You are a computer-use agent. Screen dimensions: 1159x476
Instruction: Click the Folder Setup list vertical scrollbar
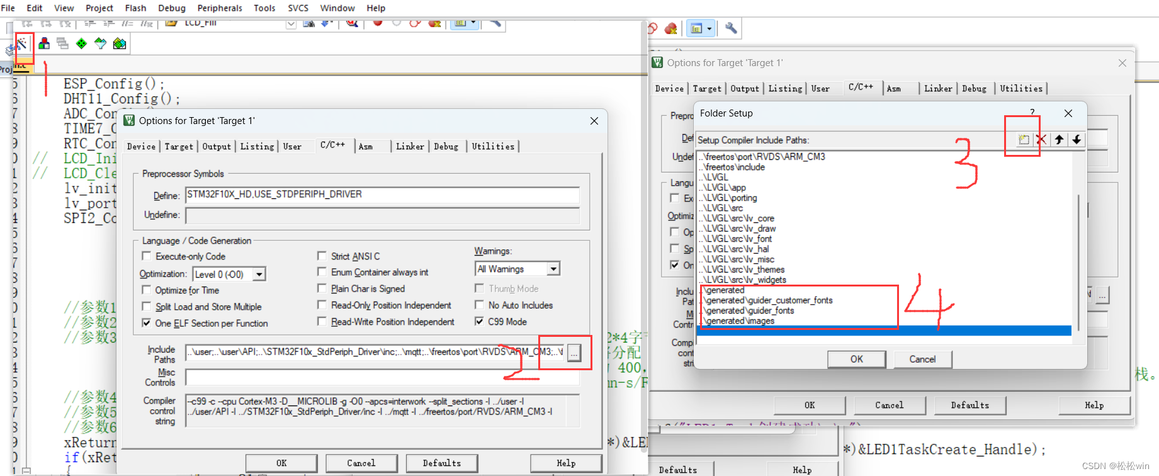[x=1078, y=261]
